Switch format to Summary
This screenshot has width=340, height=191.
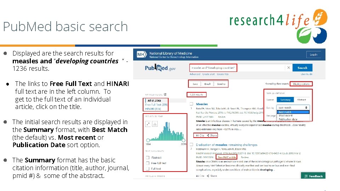pyautogui.click(x=285, y=100)
